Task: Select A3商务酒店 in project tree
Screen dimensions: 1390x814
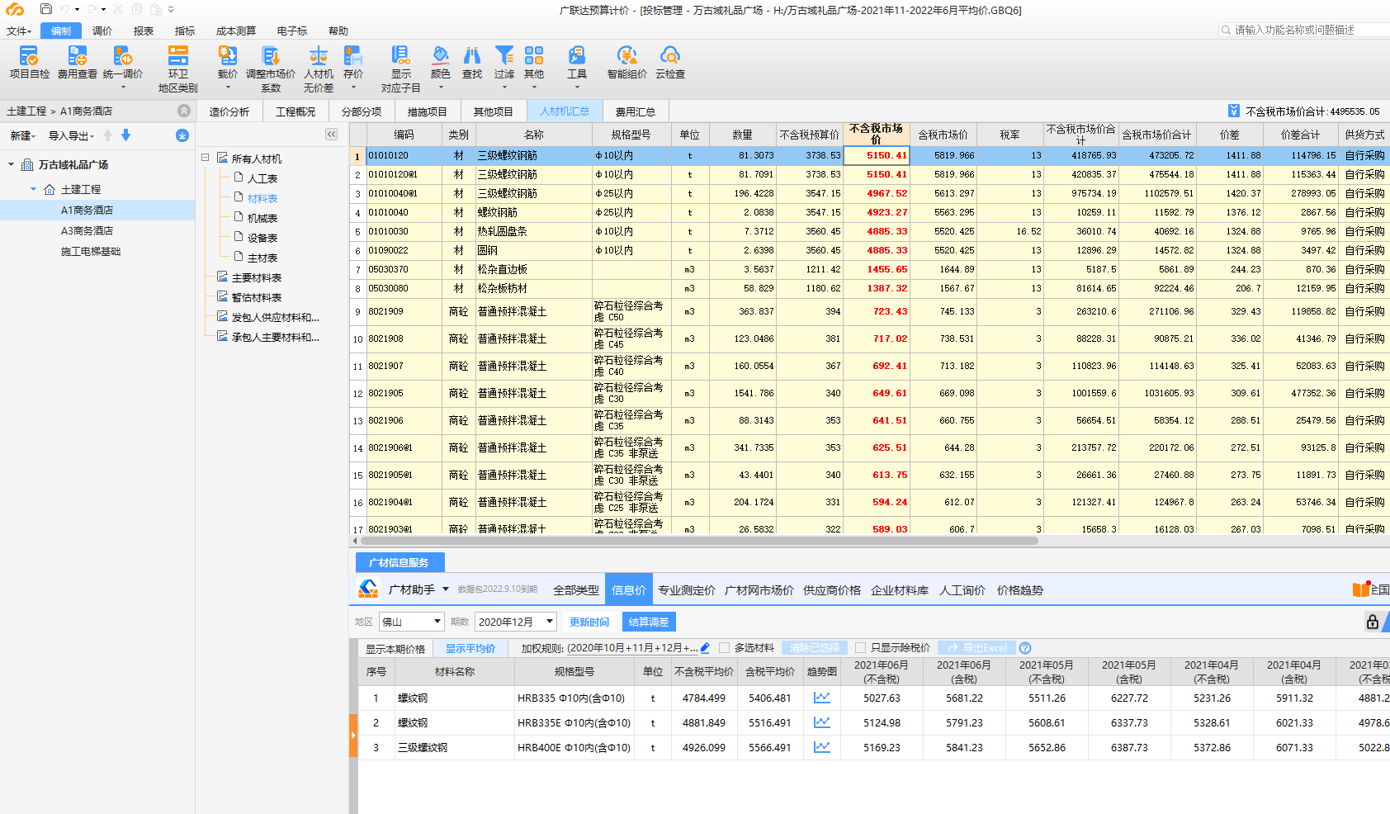Action: pyautogui.click(x=87, y=230)
